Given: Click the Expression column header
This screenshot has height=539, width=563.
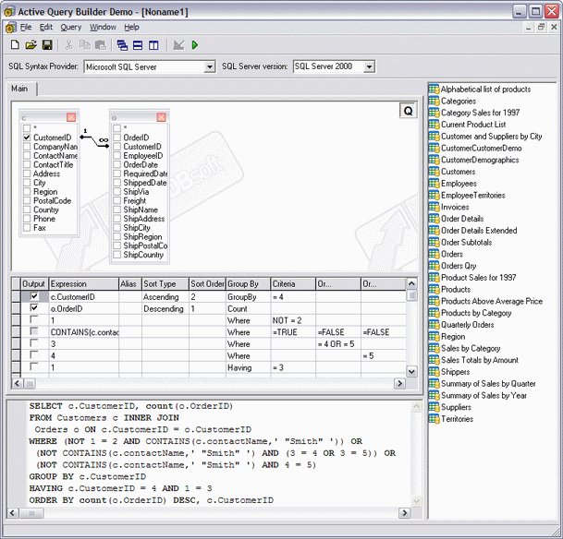Looking at the screenshot, I should tap(83, 284).
